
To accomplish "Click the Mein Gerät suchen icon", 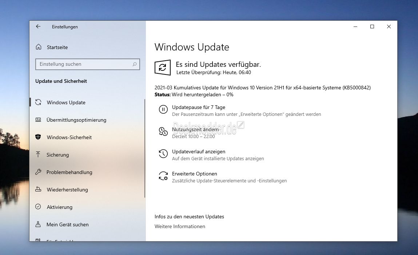I will [x=38, y=224].
